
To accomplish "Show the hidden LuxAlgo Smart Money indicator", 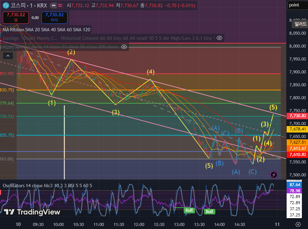I will pos(219,38).
